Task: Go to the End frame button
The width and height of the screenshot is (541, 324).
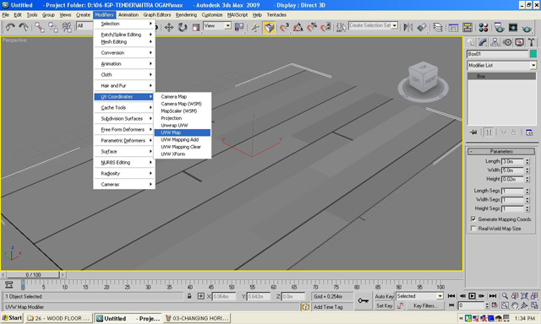Action: 492,296
